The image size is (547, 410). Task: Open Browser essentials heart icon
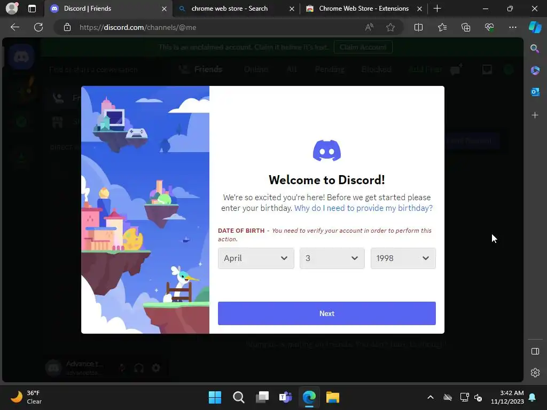point(489,27)
